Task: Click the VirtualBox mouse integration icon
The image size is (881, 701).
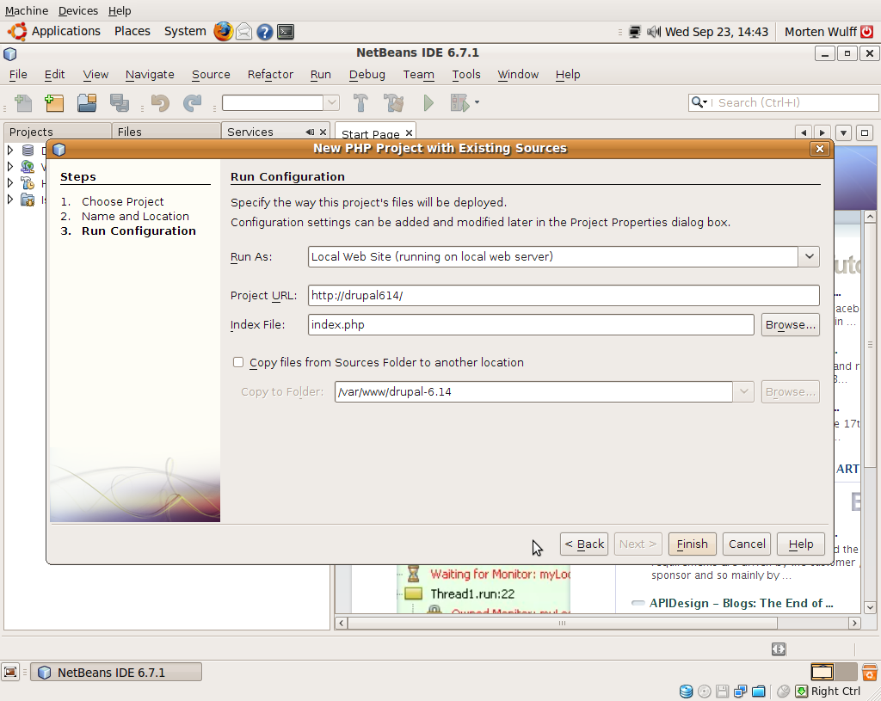Action: pos(783,692)
